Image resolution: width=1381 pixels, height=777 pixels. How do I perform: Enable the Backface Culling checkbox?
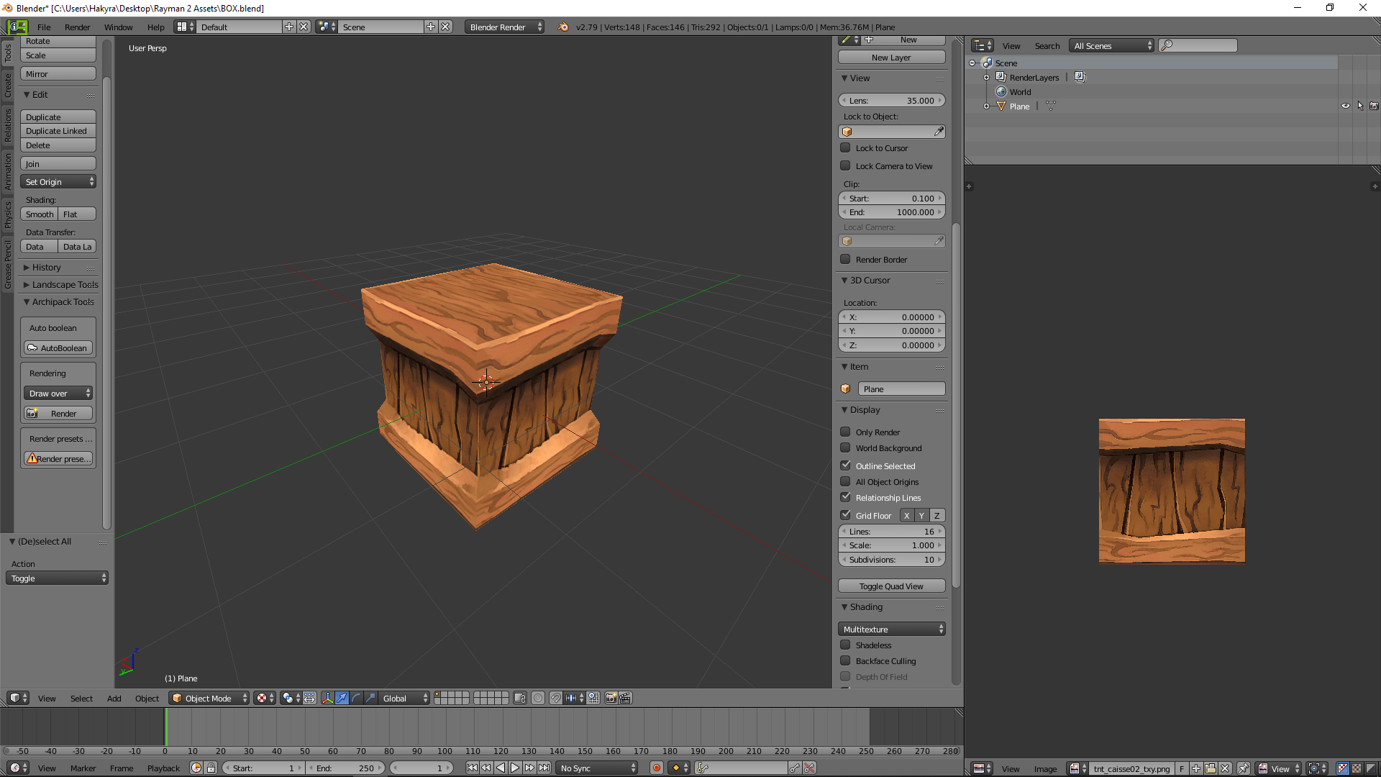[x=846, y=661]
